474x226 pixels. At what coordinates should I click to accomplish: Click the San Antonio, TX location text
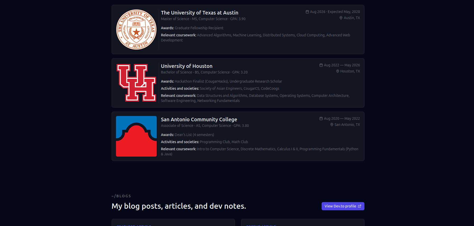[x=347, y=125]
